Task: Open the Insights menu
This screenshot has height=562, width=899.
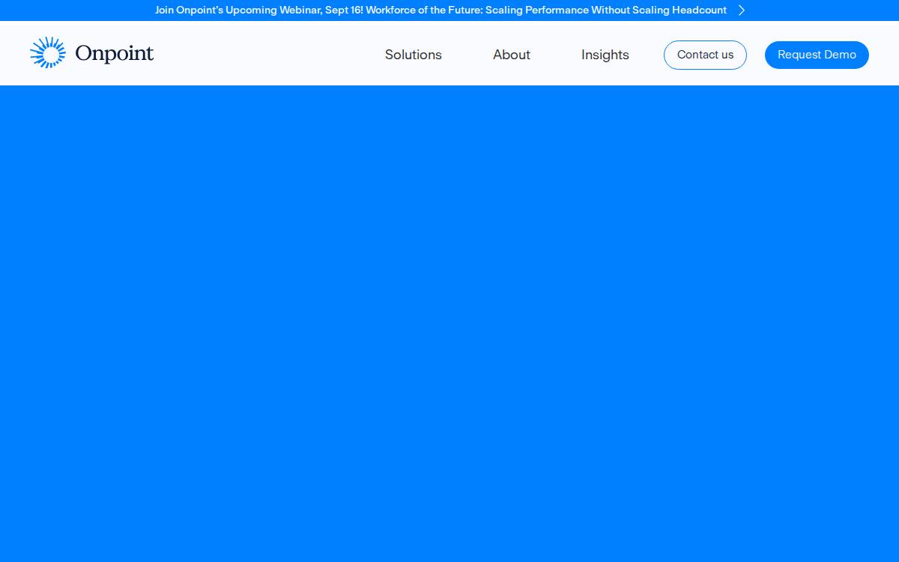Action: (x=605, y=55)
